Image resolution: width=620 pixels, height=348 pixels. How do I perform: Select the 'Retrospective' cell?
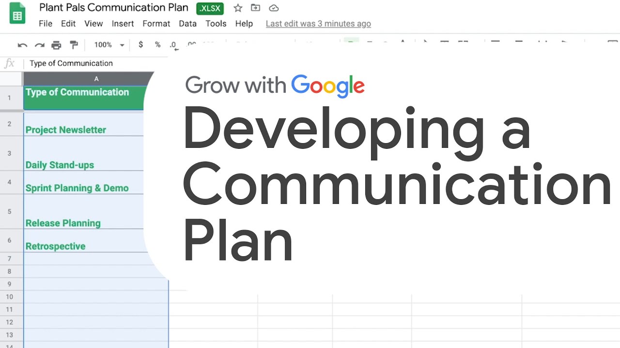pos(85,241)
